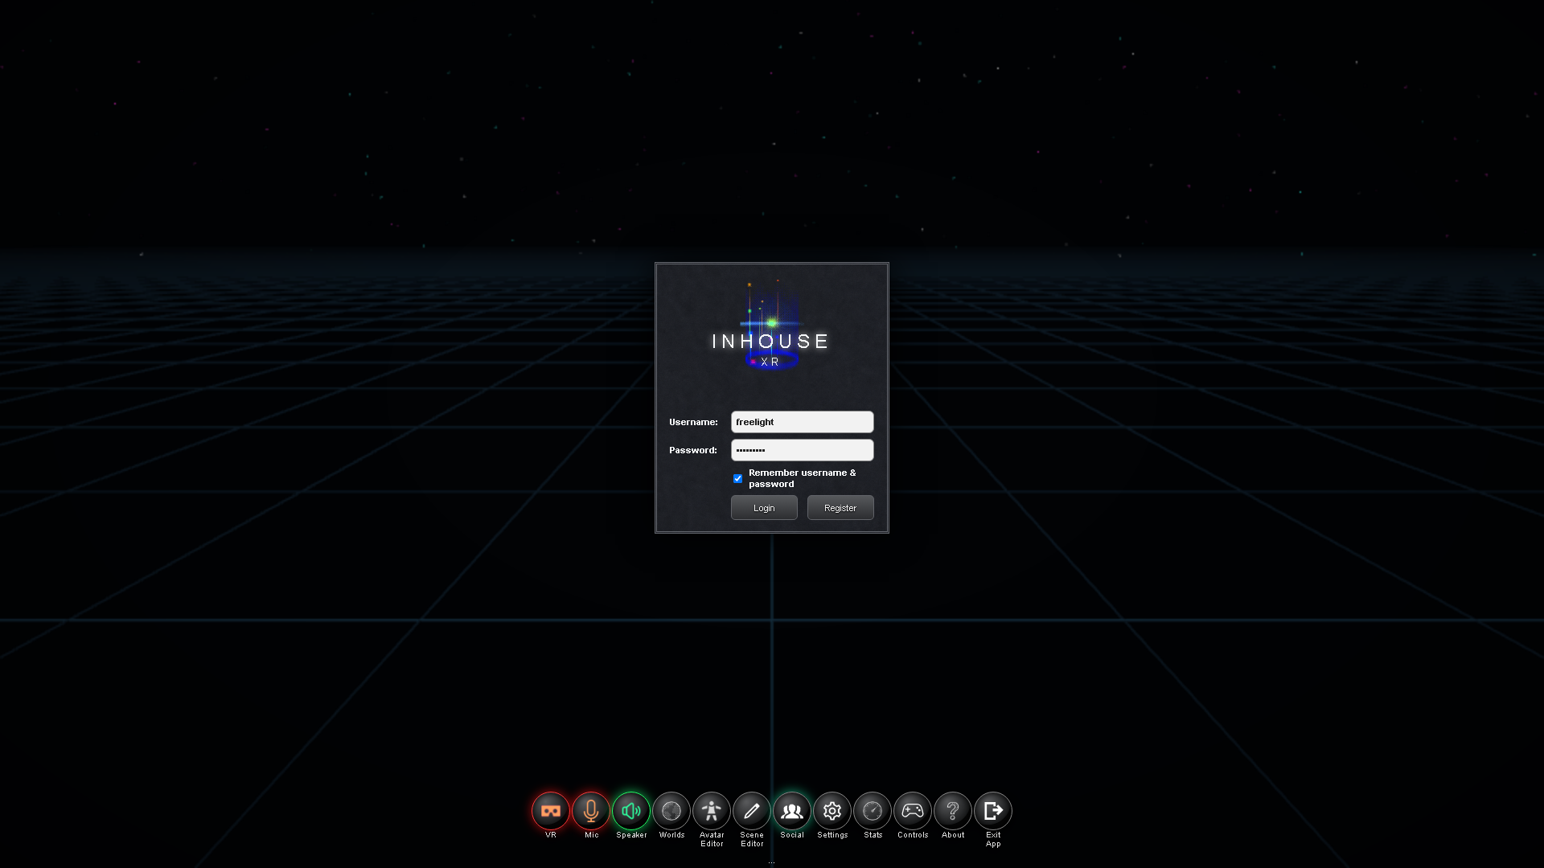
Task: Focus the Password input field
Action: (802, 450)
